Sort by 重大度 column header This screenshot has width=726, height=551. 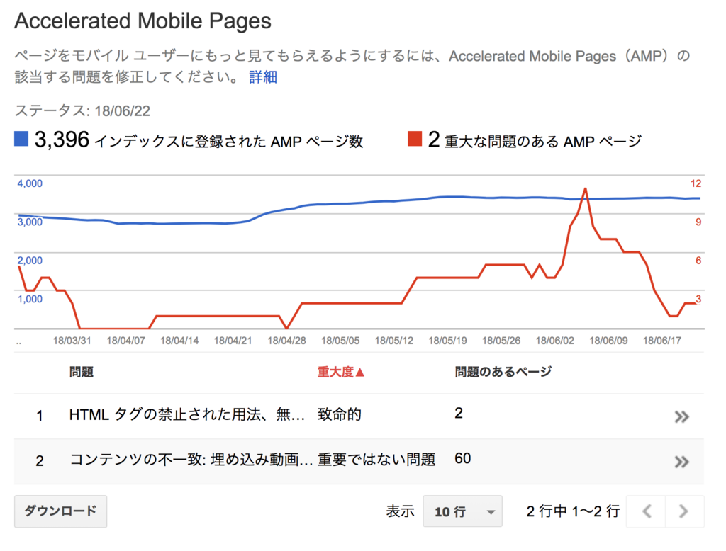click(341, 372)
